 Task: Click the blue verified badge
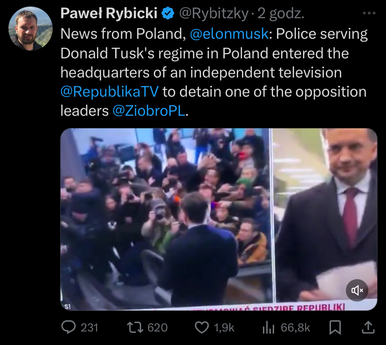pos(168,14)
